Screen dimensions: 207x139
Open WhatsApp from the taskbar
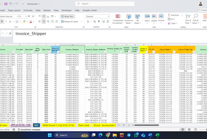point(136,135)
